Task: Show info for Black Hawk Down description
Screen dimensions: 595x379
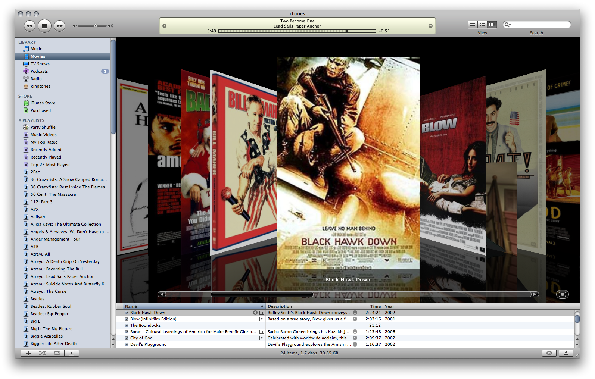Action: 355,313
